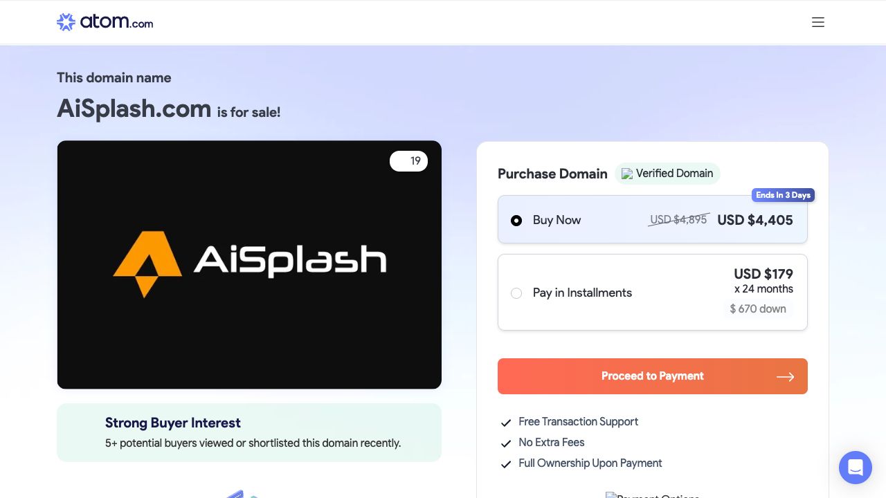Click the atom.com star logo
Viewport: 886px width, 498px height.
coord(66,22)
